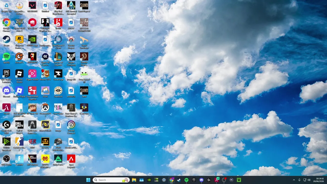The height and width of the screenshot is (184, 327).
Task: Select the Deadlock desktop icon
Action: click(x=58, y=93)
